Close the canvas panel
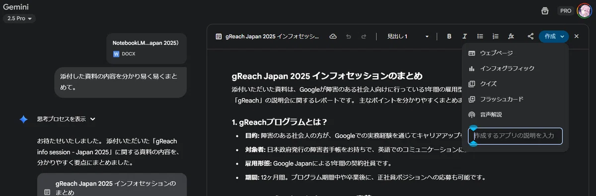The height and width of the screenshot is (196, 596). [x=577, y=36]
